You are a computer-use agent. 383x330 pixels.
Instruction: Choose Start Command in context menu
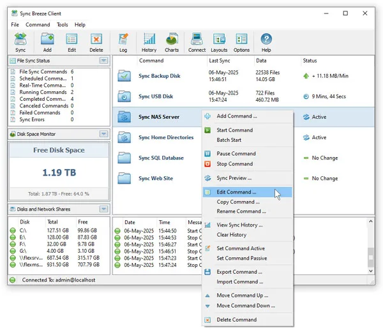[x=248, y=130]
